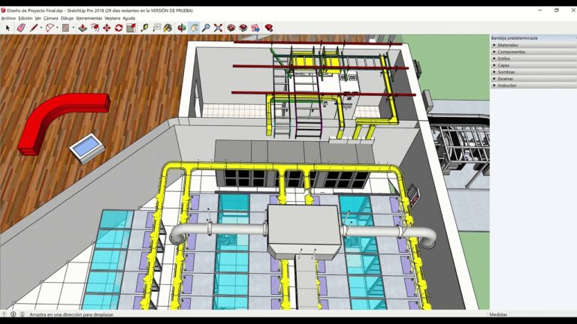Select the Orbit camera tool
Image resolution: width=577 pixels, height=324 pixels.
182,28
